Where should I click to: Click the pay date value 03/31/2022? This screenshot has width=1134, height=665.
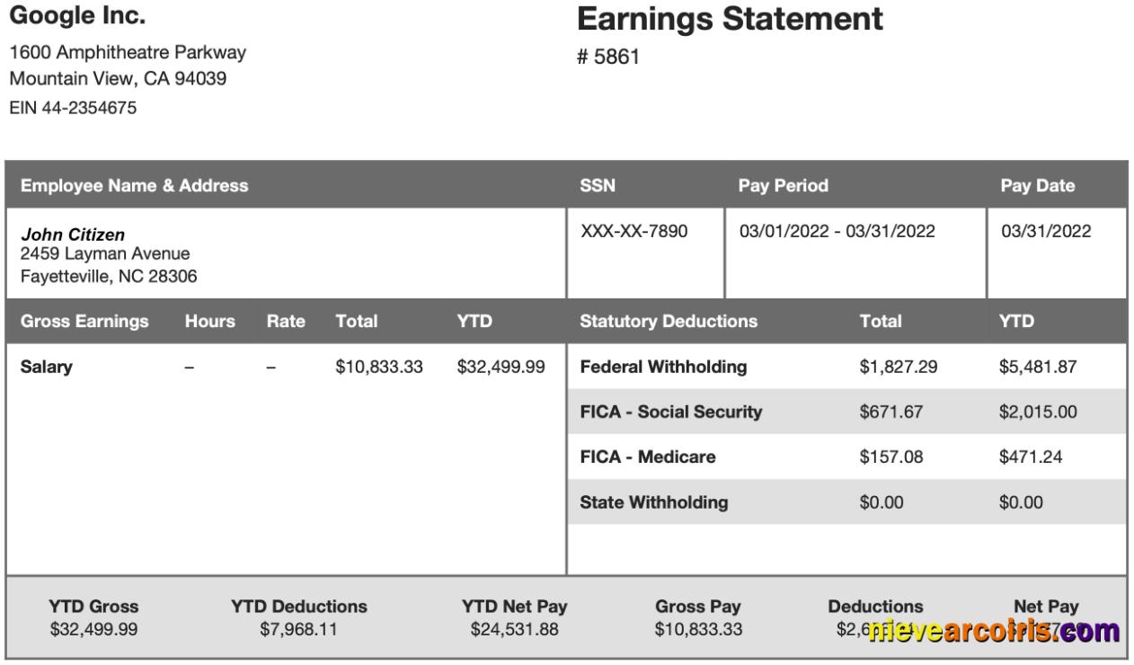click(x=1046, y=232)
